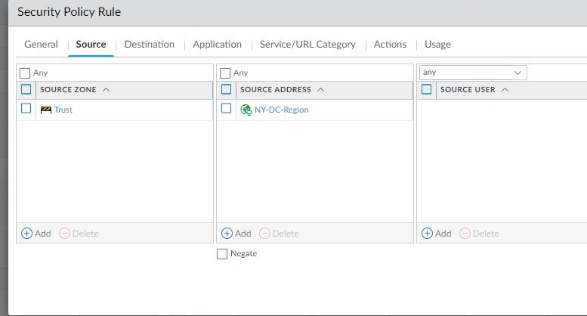Viewport: 587px width, 316px height.
Task: Tick the checkbox beside the Trust zone
Action: click(26, 109)
